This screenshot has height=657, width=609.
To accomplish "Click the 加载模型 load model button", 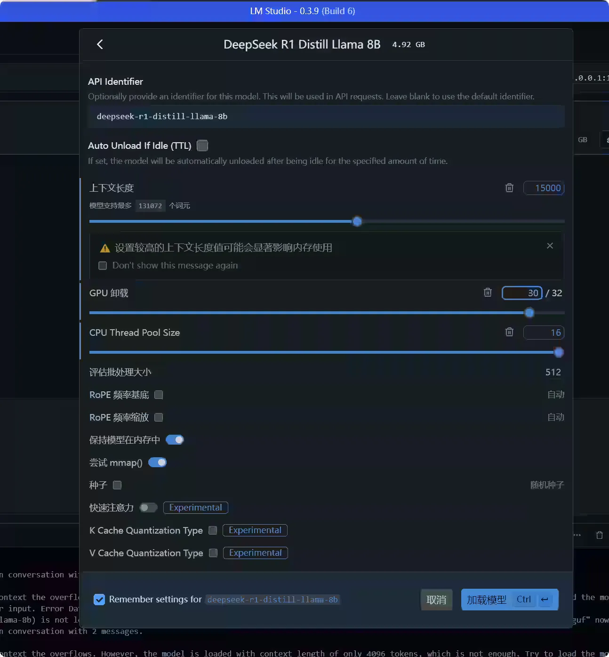I will (510, 600).
